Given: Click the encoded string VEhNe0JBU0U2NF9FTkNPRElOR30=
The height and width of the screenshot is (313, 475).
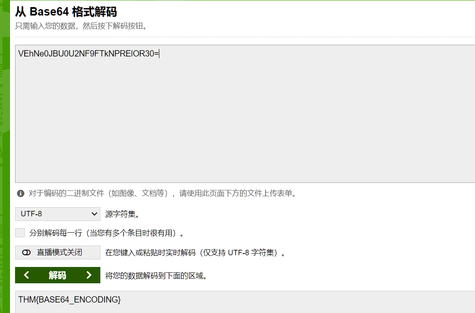Looking at the screenshot, I should [x=88, y=54].
